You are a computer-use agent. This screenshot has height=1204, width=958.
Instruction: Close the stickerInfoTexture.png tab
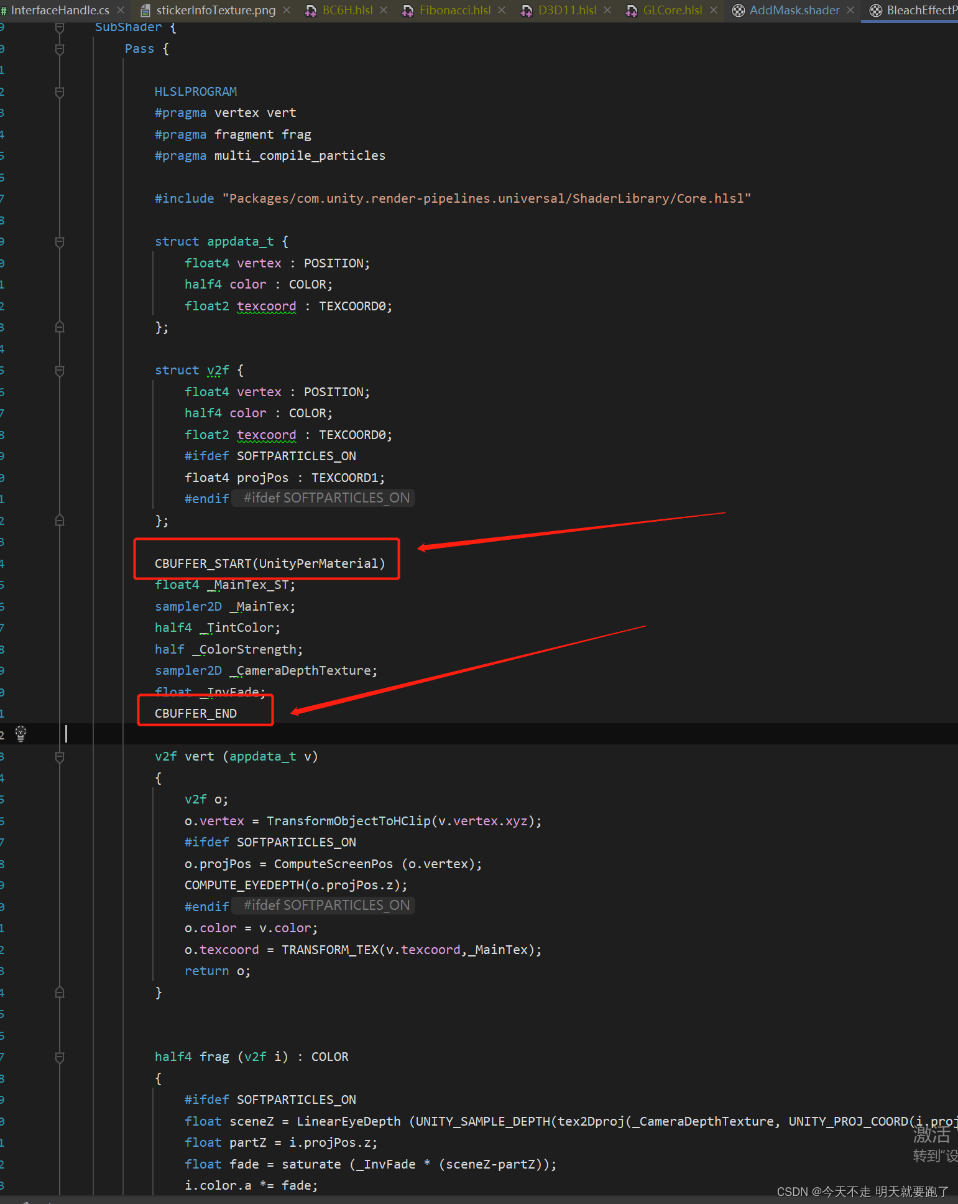tap(287, 11)
